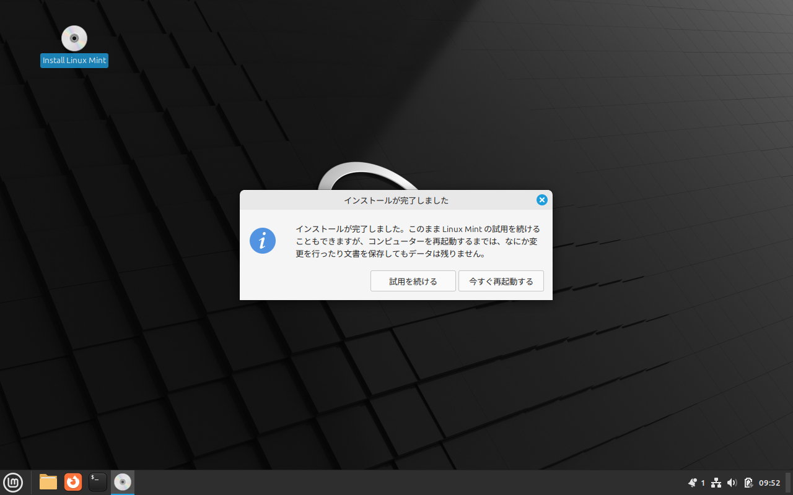Launch the Files folder from the panel
This screenshot has width=793, height=495.
pyautogui.click(x=48, y=481)
